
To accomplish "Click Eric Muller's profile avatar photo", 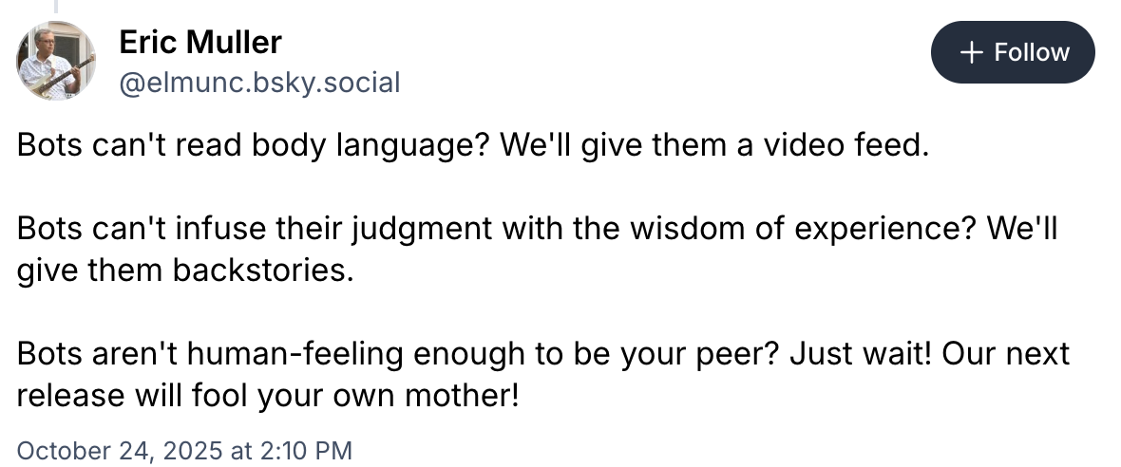I will pos(56,62).
